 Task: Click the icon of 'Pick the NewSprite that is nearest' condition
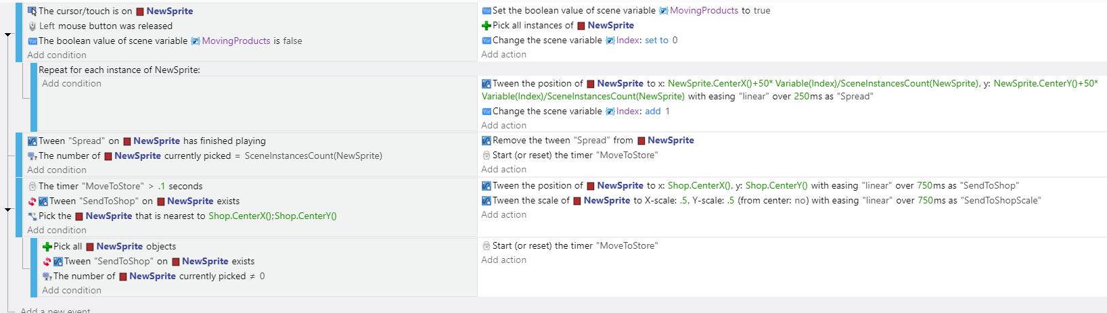(x=32, y=216)
